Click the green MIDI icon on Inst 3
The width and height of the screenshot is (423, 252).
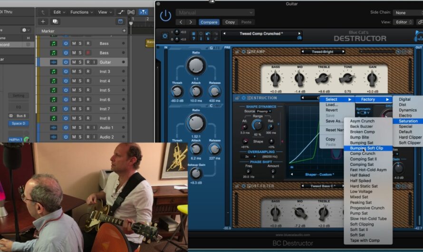click(53, 71)
